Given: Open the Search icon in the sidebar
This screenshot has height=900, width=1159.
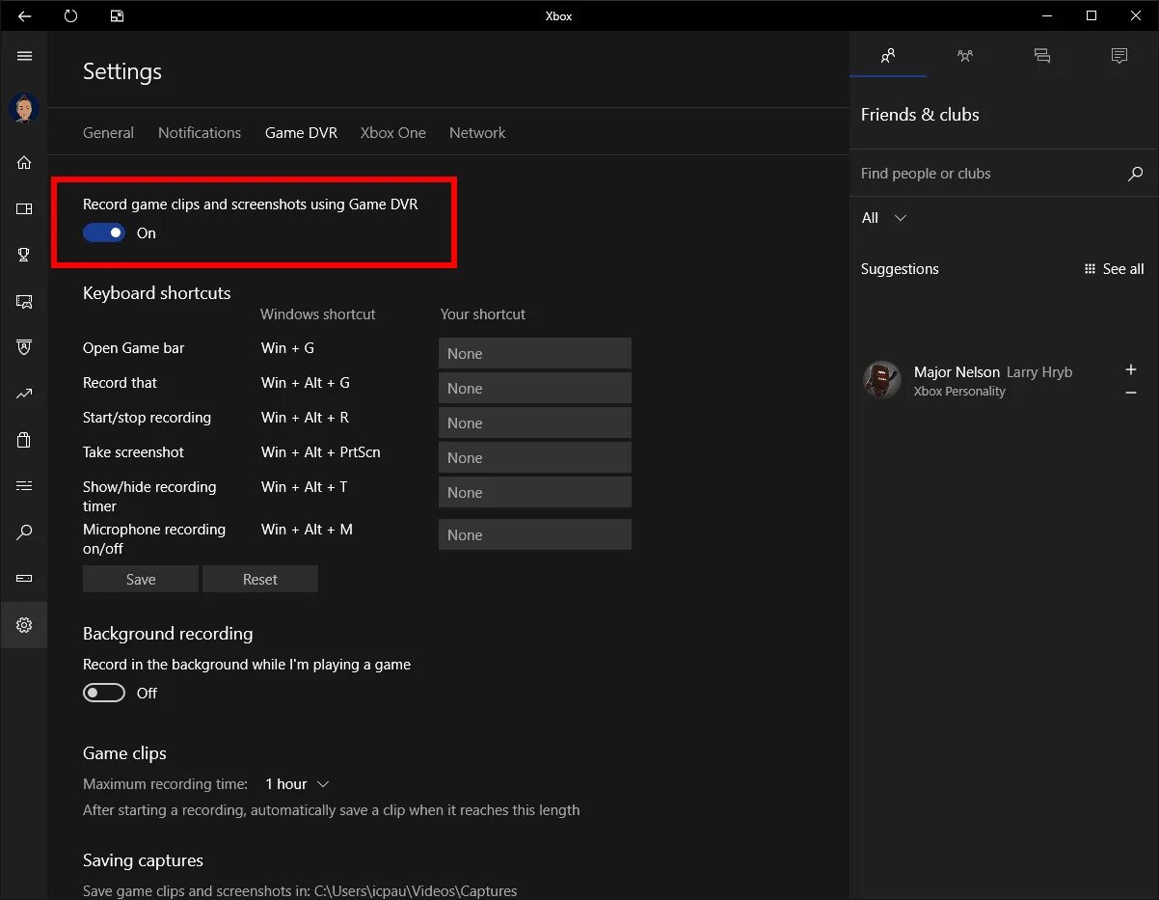Looking at the screenshot, I should (x=23, y=532).
